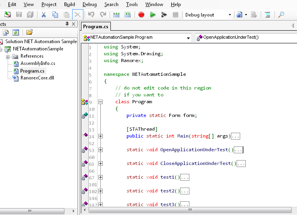Open the Debug menu

point(89,4)
